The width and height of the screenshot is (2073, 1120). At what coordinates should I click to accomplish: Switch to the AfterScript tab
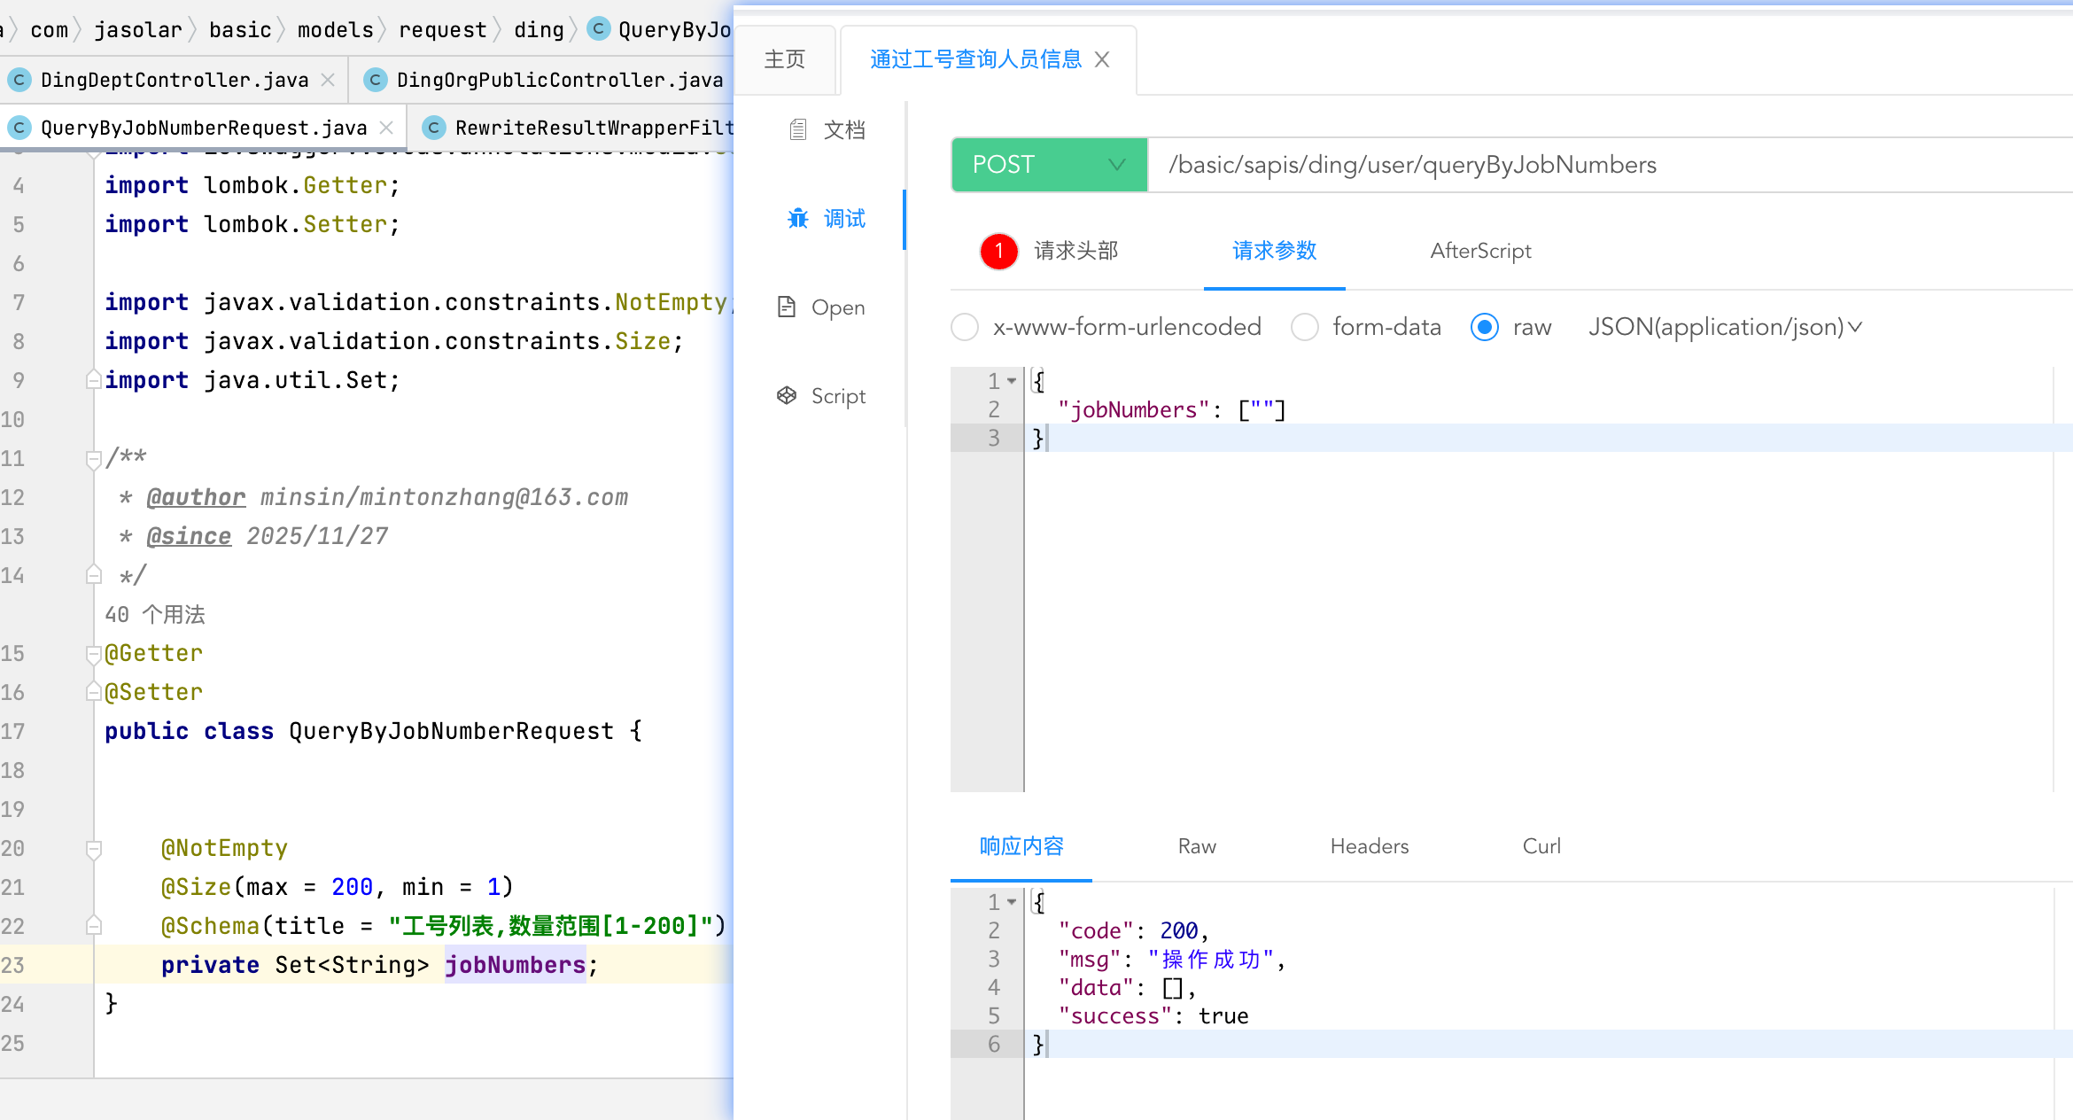[x=1480, y=251]
